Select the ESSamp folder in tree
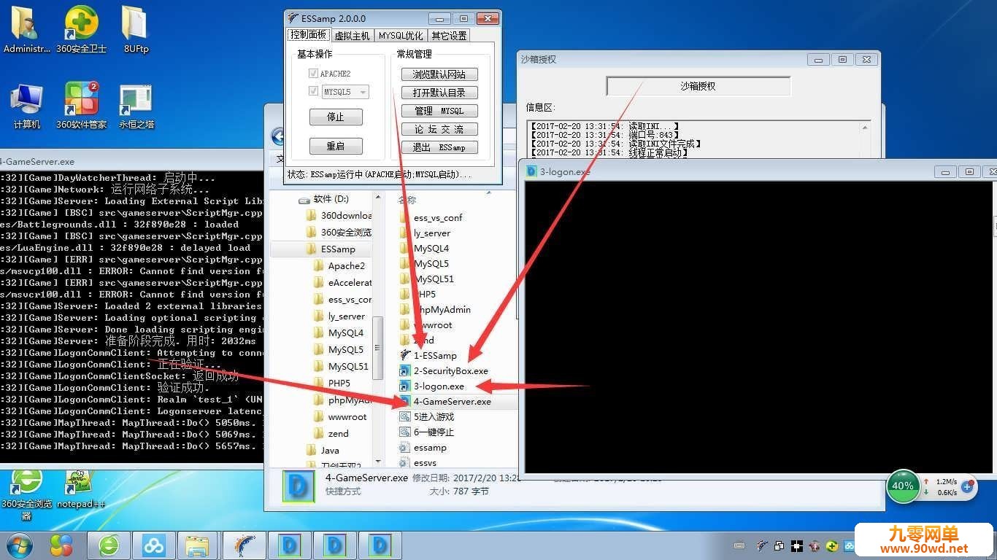Screen dimensions: 997x560 point(338,249)
